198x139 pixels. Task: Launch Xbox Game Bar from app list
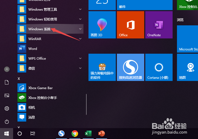(x=50, y=88)
